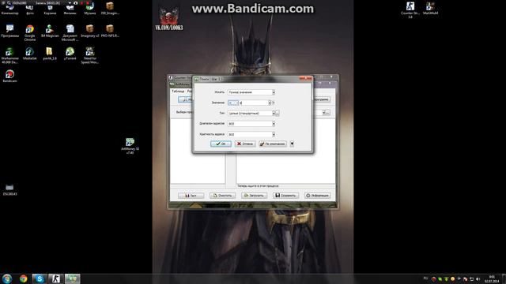Click the camera snapshot icon in Bandicam bar
Viewport: 506px width, 284px height.
(76, 2)
